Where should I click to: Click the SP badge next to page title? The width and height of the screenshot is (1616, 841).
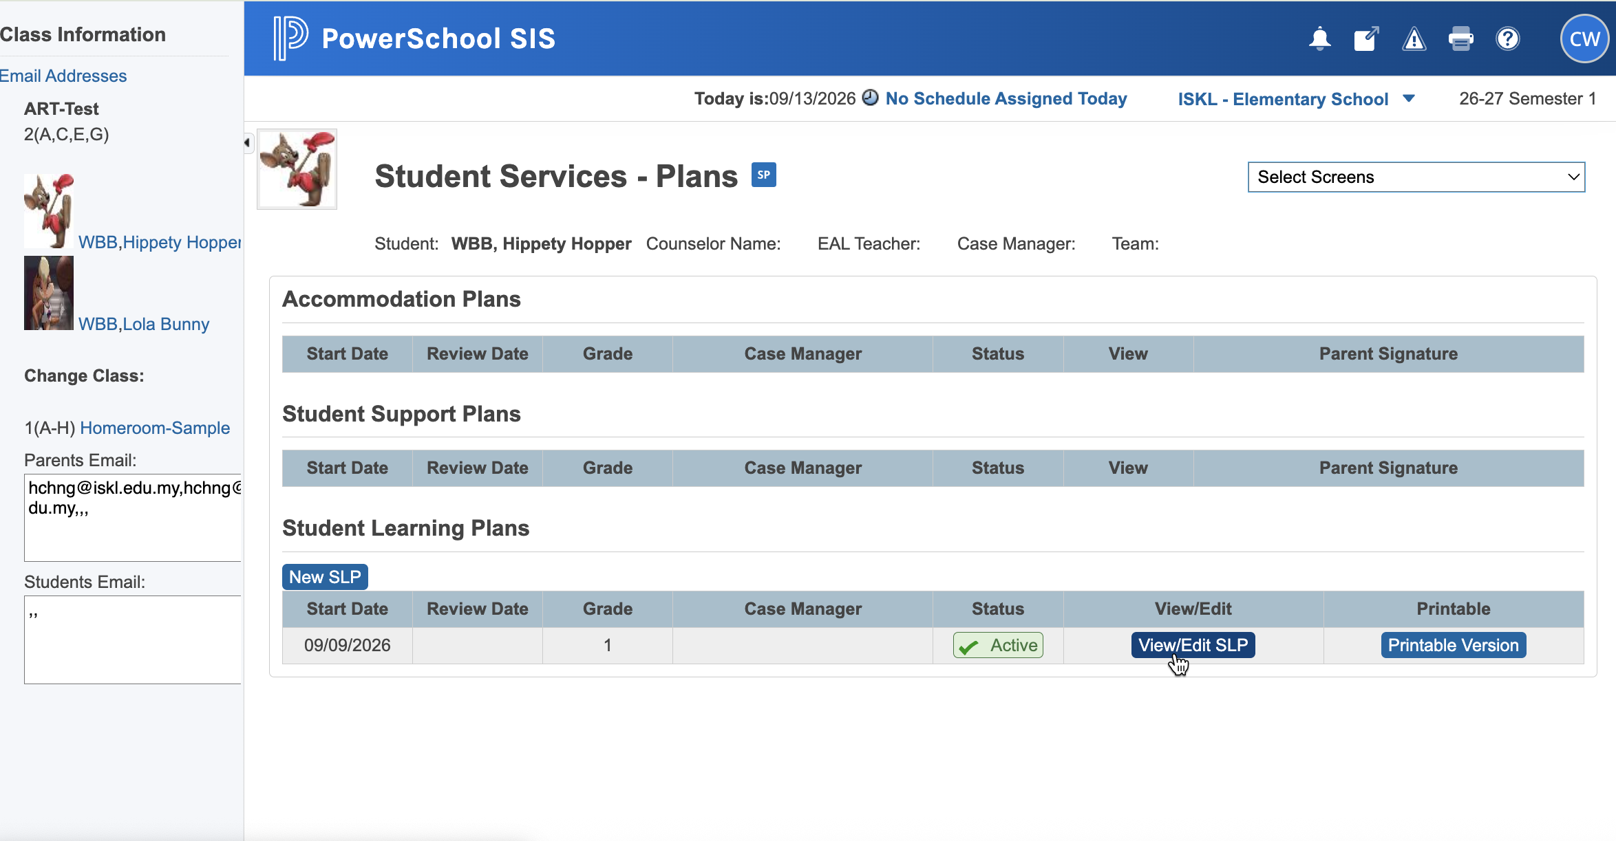(x=763, y=175)
